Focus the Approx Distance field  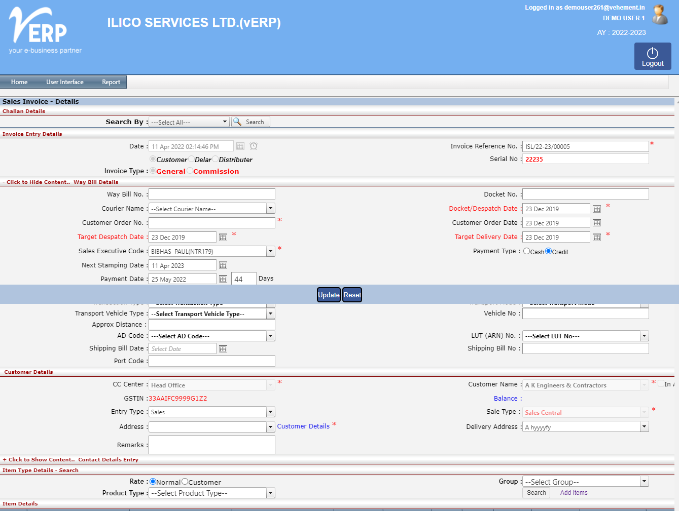point(212,325)
